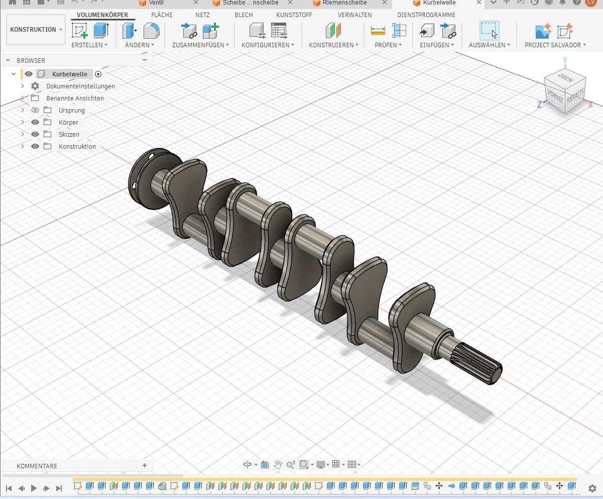The width and height of the screenshot is (603, 499).
Task: Click the New Component icon
Action: tap(210, 31)
